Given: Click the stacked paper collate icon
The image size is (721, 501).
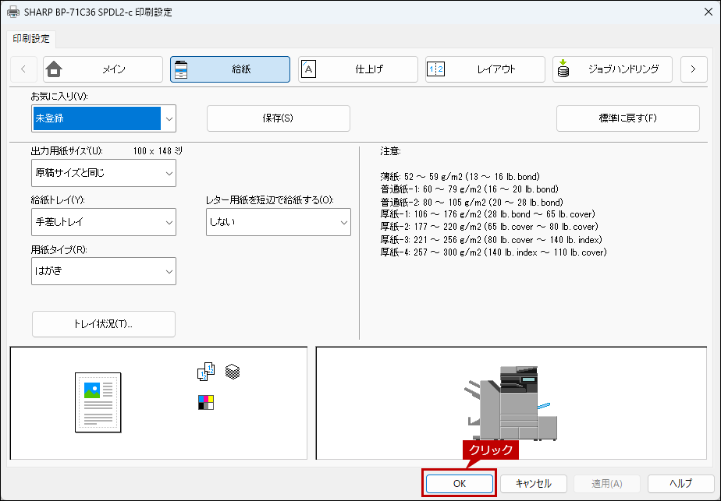Looking at the screenshot, I should pos(232,372).
